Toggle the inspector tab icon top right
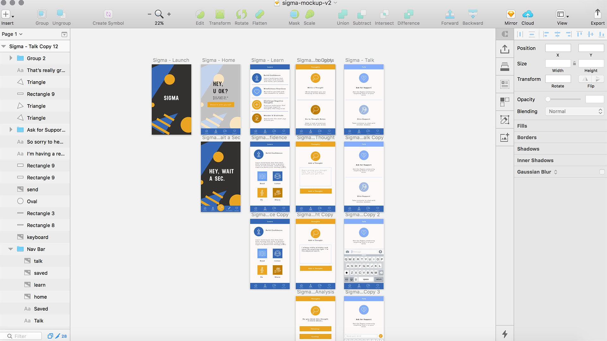The height and width of the screenshot is (341, 607). [x=505, y=34]
